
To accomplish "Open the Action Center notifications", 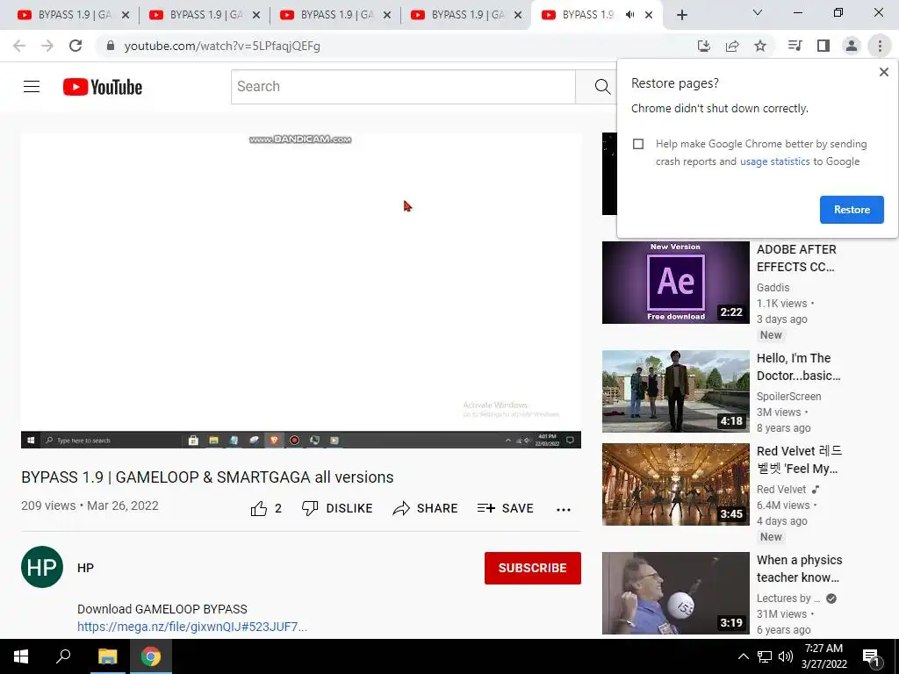I will click(x=871, y=657).
